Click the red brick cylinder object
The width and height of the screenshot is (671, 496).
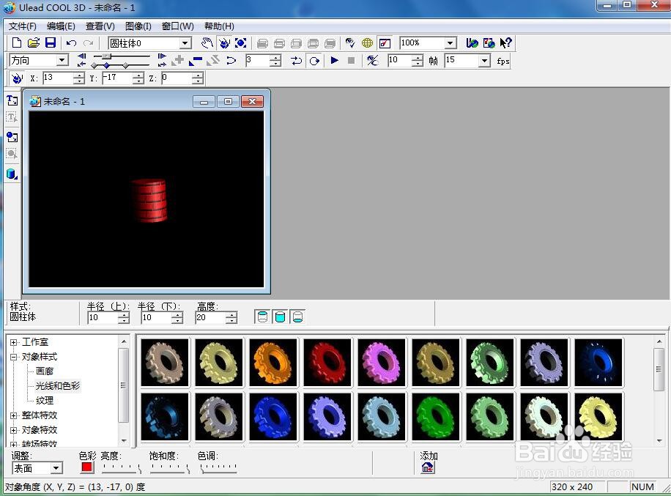coord(149,200)
